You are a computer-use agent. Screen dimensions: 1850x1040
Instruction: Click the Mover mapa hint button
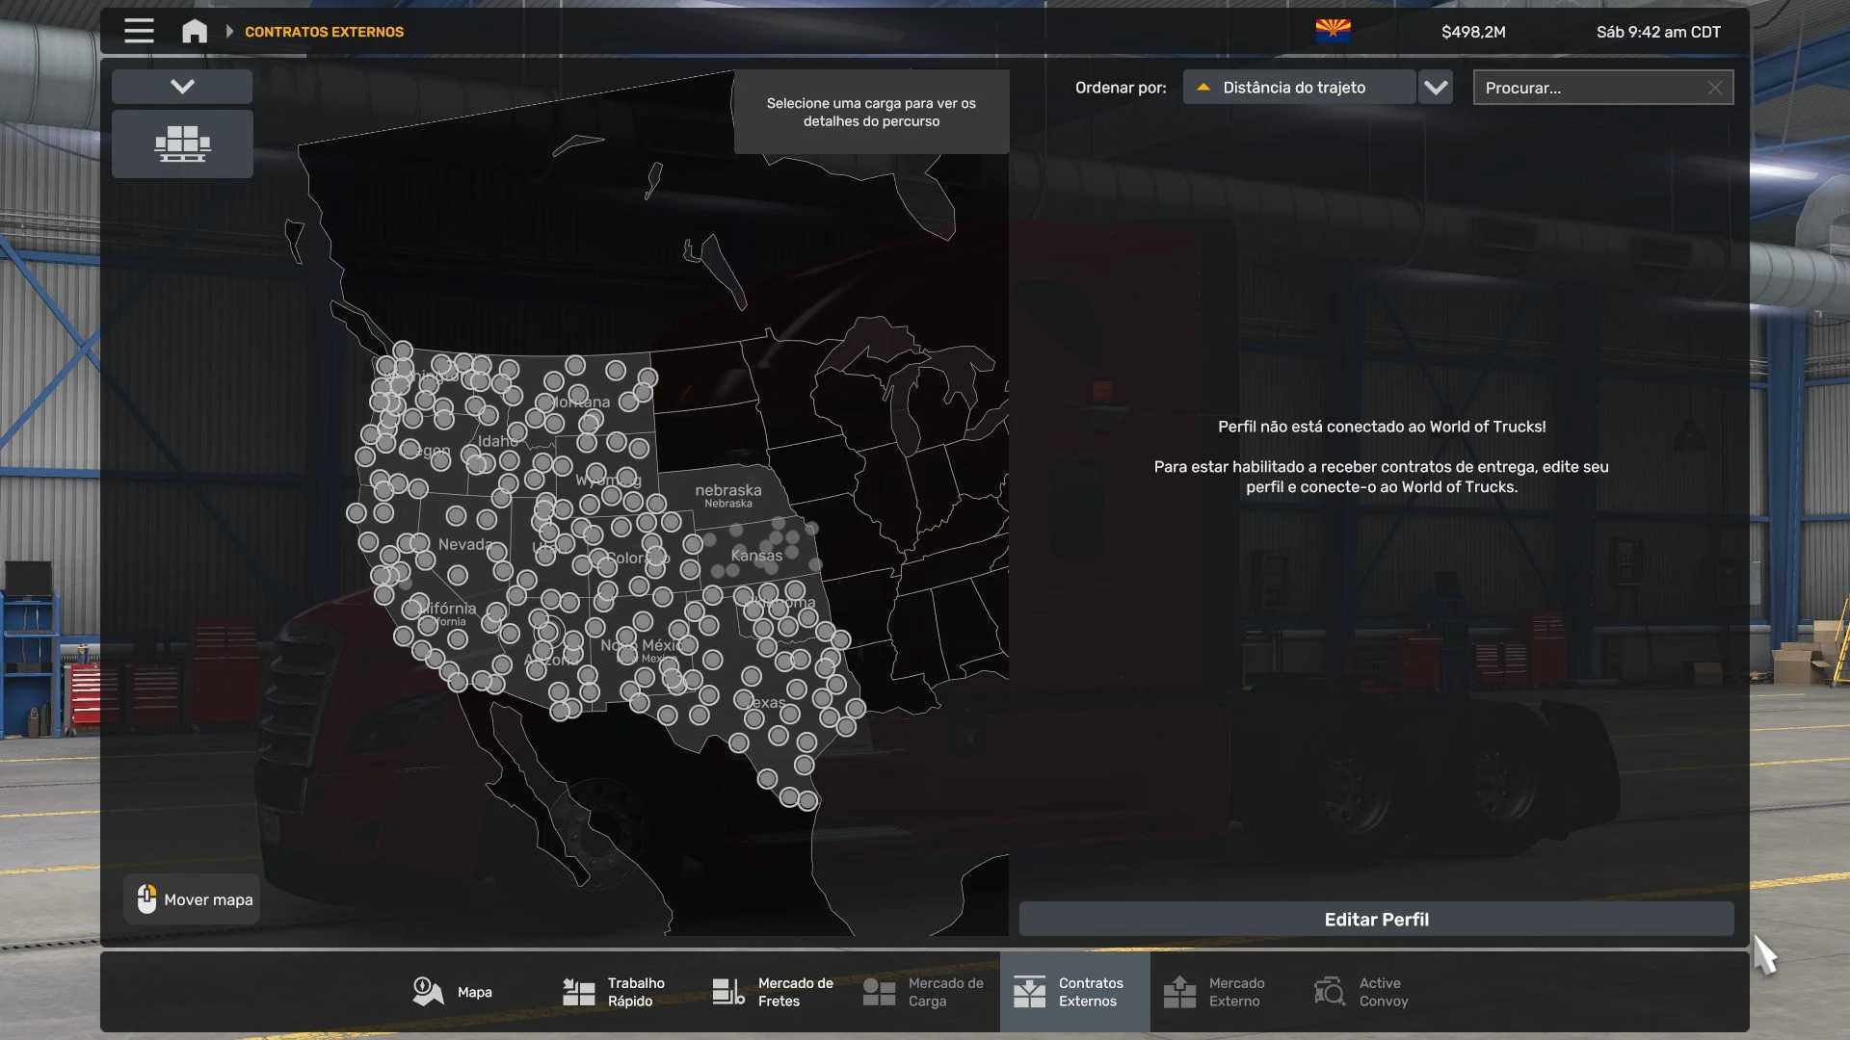(x=193, y=899)
